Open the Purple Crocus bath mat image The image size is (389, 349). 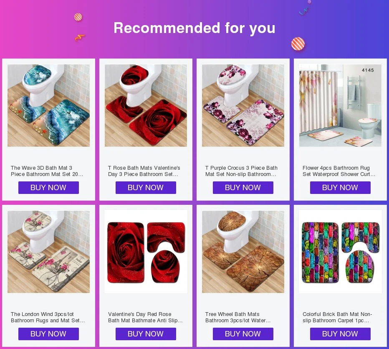pos(243,105)
